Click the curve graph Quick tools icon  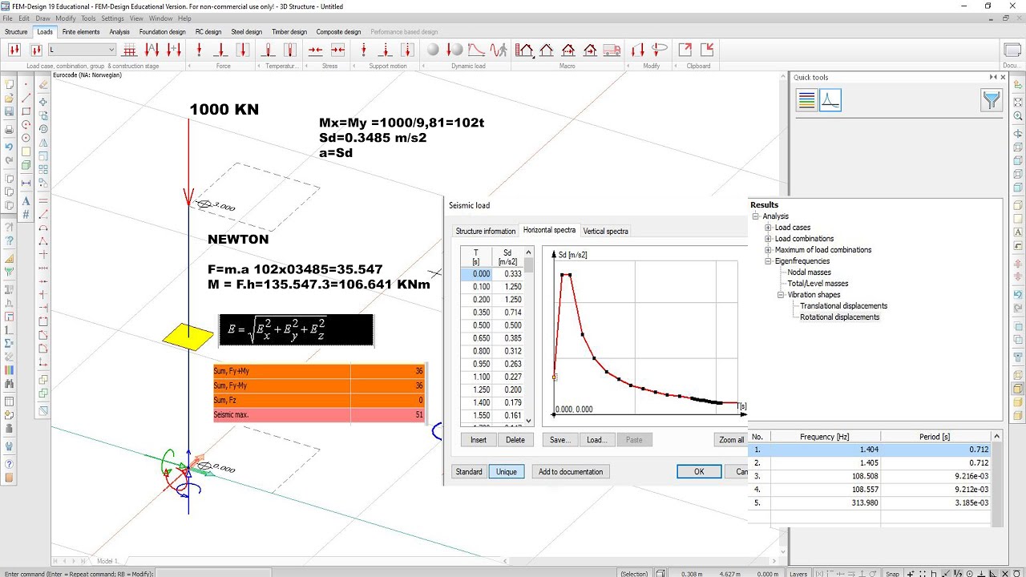(830, 100)
